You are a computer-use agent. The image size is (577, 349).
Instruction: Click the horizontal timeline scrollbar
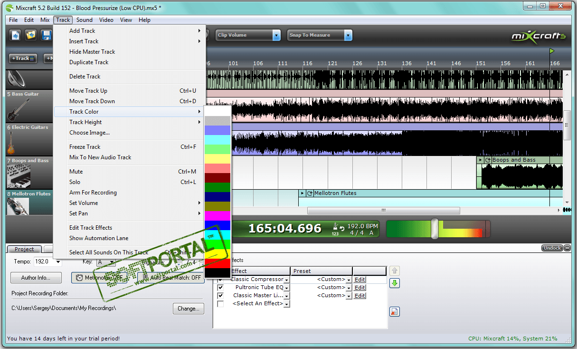(383, 211)
